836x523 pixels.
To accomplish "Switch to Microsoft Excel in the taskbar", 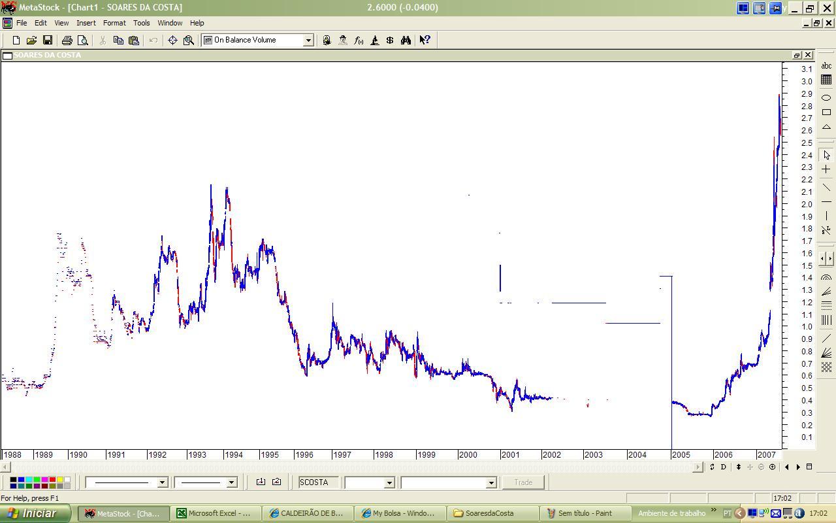I will 216,513.
